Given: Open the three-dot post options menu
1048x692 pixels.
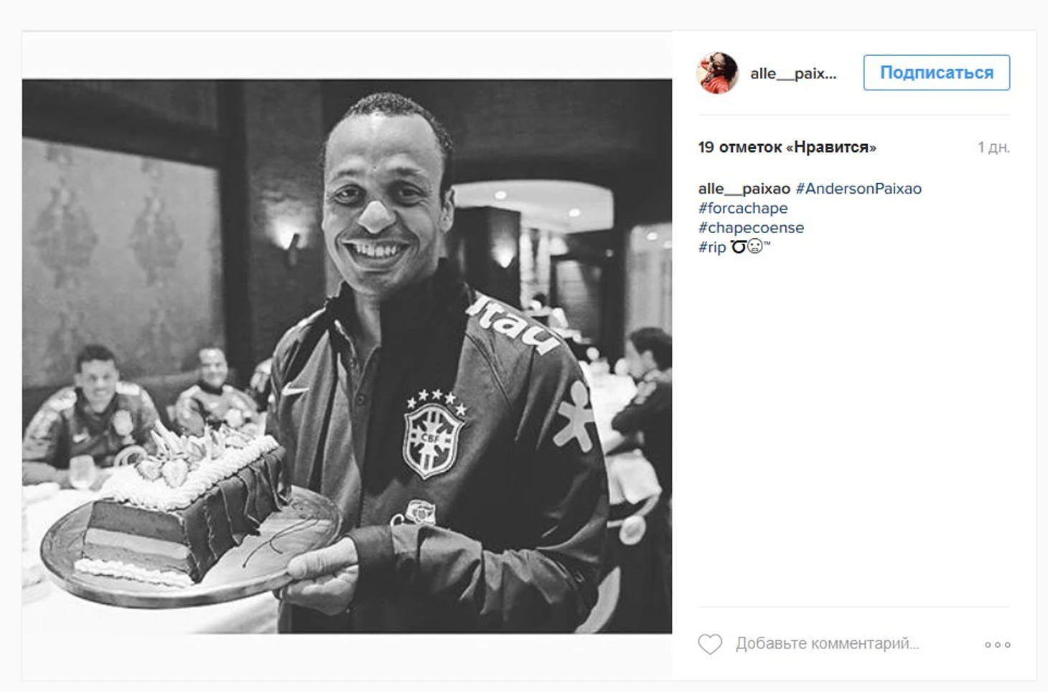Looking at the screenshot, I should coord(997,645).
